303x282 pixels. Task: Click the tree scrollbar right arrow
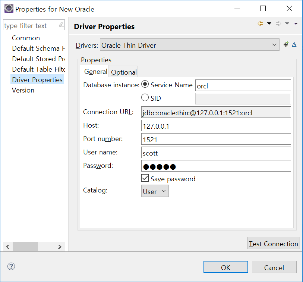(x=60, y=247)
